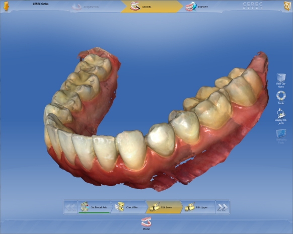Click the Set Model Axis step icon
This screenshot has width=293, height=234.
85,206
